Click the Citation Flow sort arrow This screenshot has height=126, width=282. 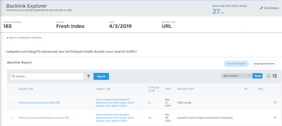point(158,91)
